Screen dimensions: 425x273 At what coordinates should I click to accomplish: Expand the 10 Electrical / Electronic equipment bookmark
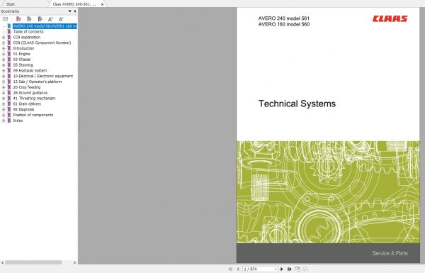(x=4, y=77)
